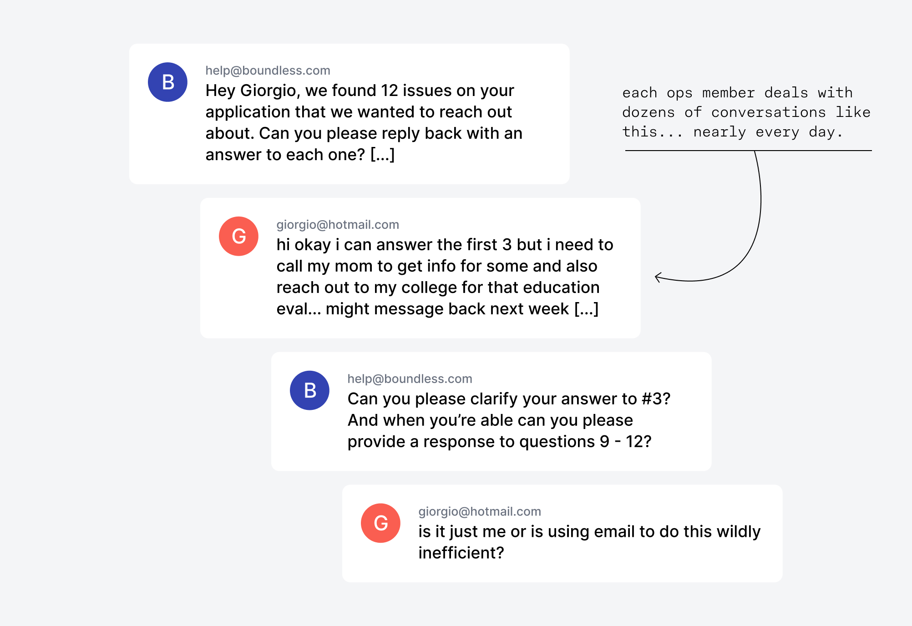Click the blue B avatar in first message

(167, 82)
